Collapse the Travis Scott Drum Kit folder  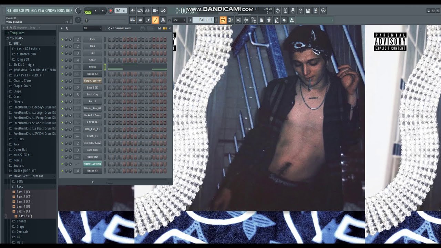click(x=28, y=176)
